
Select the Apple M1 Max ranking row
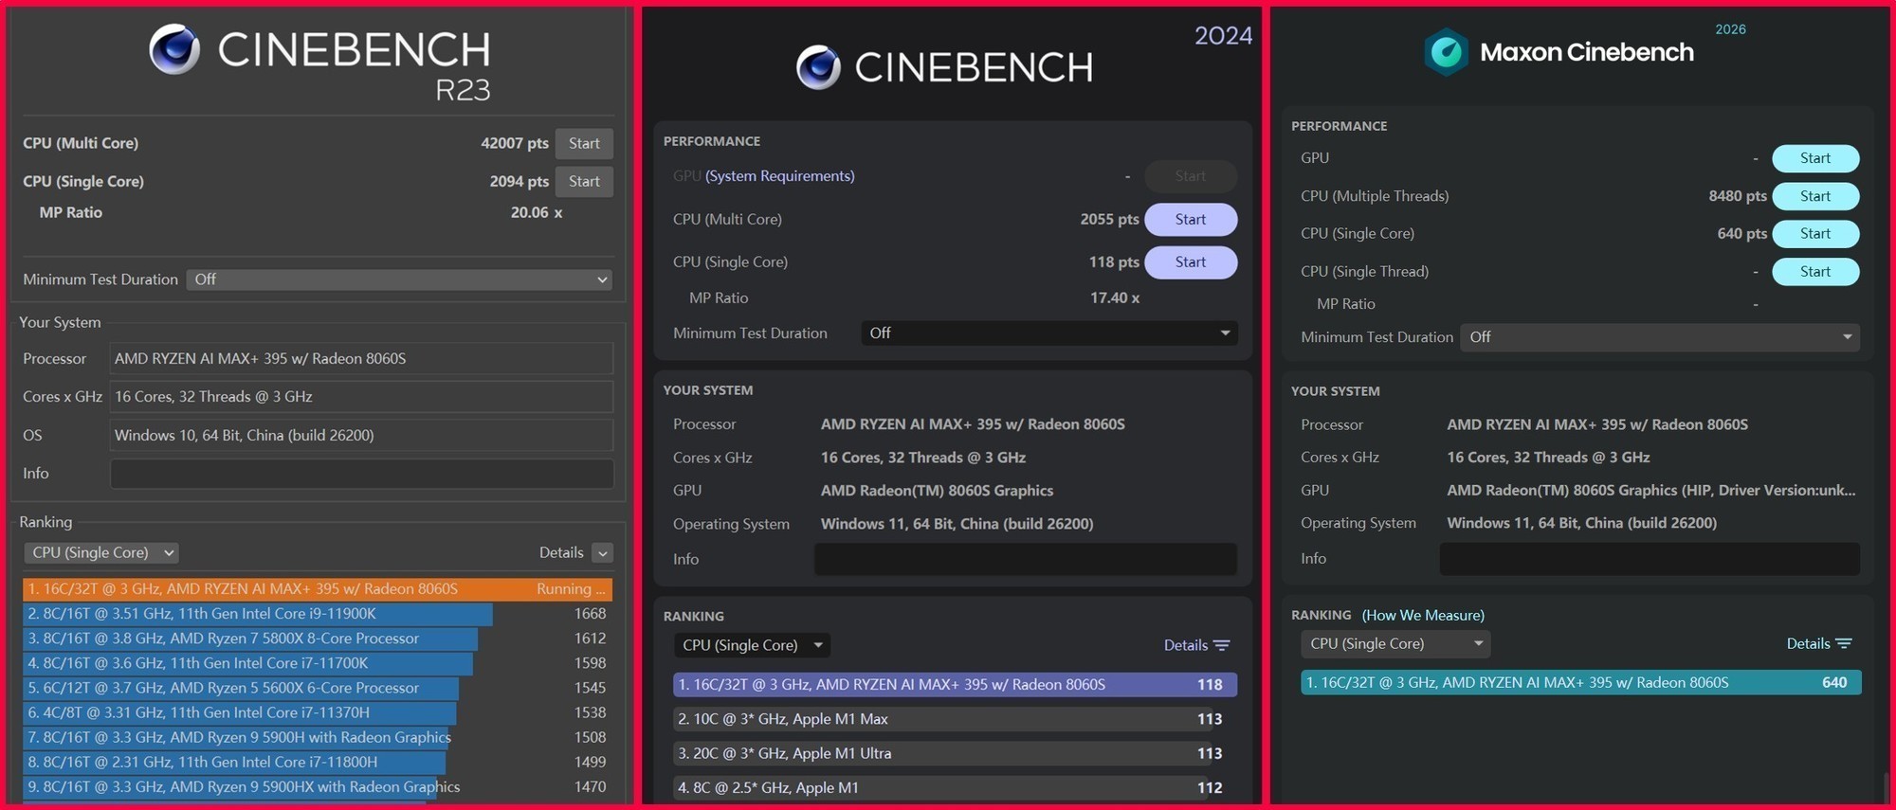pos(955,719)
